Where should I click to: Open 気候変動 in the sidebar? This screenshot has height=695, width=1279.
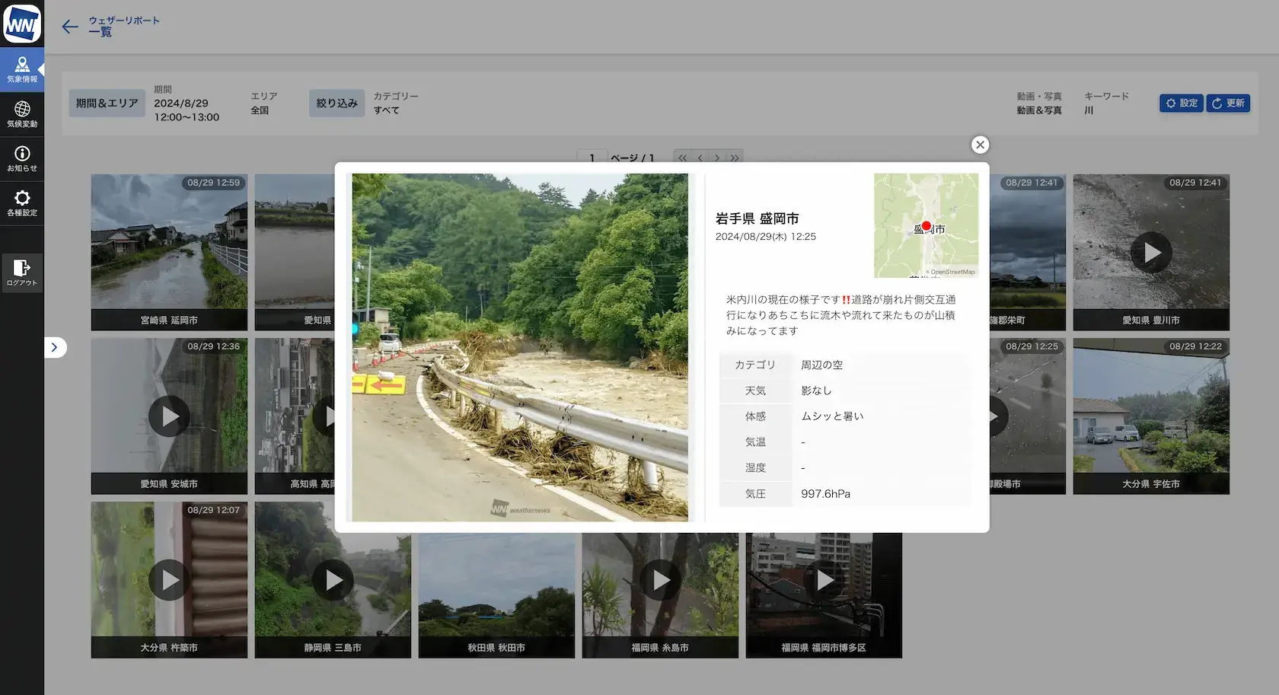(x=22, y=114)
